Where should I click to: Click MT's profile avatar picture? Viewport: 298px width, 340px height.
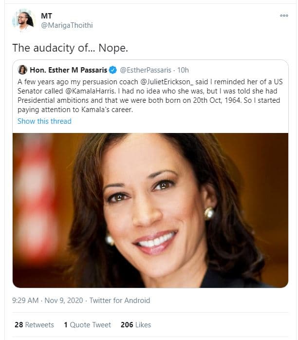tap(23, 20)
